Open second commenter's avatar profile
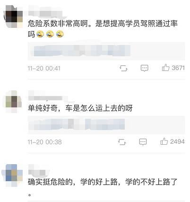Viewport: 190px width, 202px height. tap(13, 101)
